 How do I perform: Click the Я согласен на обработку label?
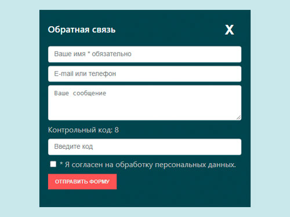[x=148, y=165]
